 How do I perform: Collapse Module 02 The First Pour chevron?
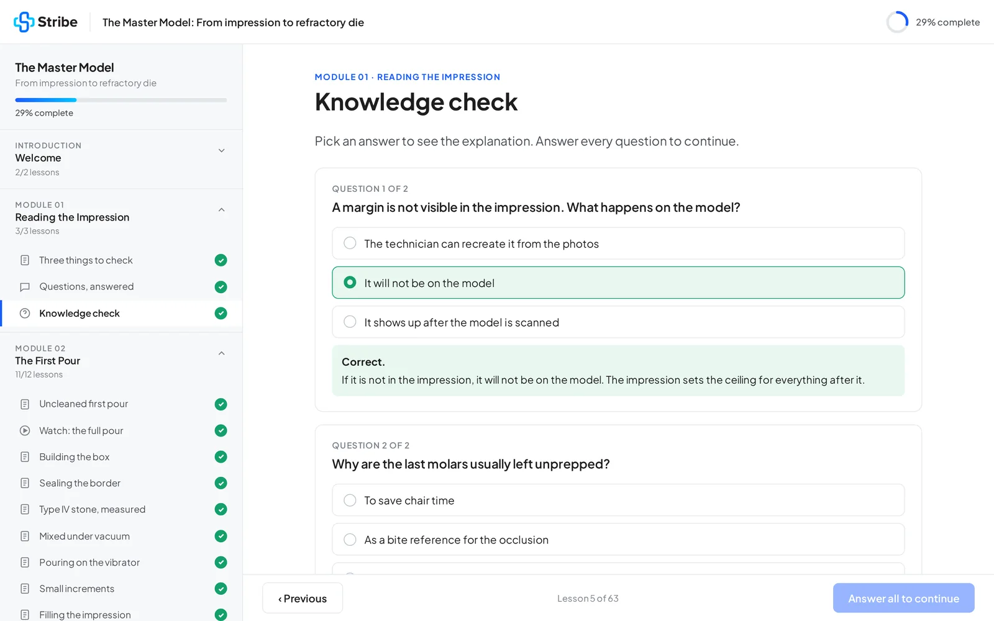(x=222, y=353)
